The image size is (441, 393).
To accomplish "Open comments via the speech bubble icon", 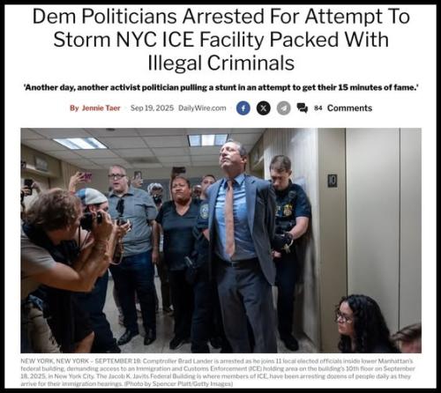I will [x=302, y=108].
